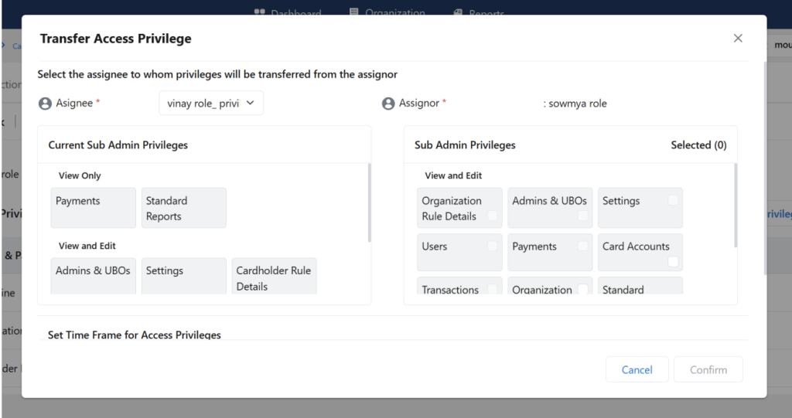The image size is (792, 418).
Task: Close the Transfer Access Privilege dialog
Action: (x=737, y=39)
